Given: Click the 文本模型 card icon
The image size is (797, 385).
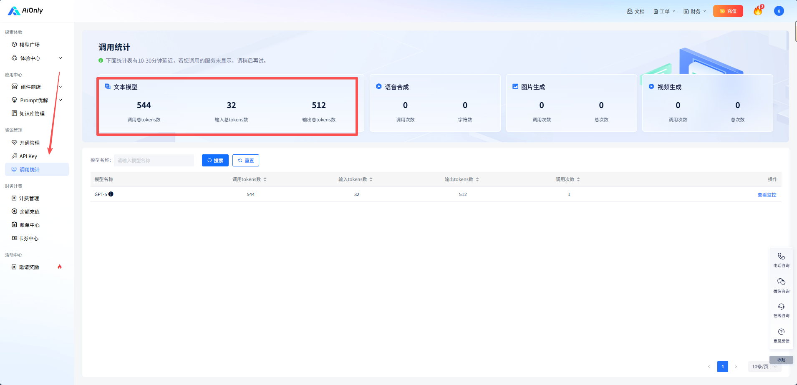Looking at the screenshot, I should [x=108, y=86].
